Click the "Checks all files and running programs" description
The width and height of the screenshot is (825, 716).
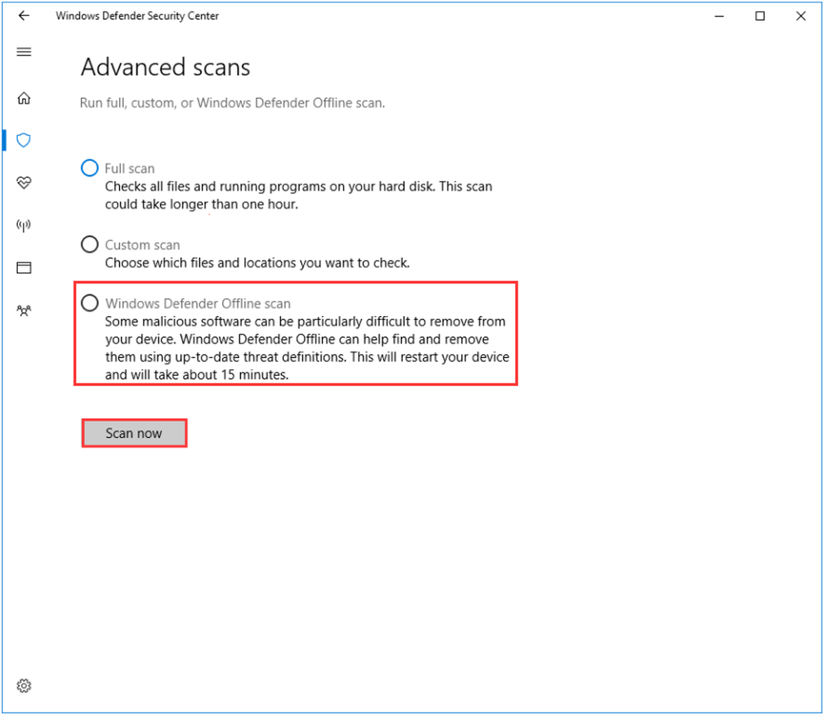coord(298,195)
